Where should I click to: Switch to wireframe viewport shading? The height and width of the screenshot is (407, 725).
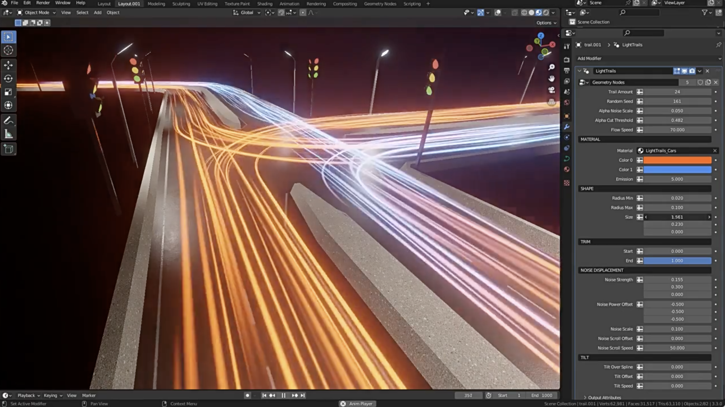(525, 13)
